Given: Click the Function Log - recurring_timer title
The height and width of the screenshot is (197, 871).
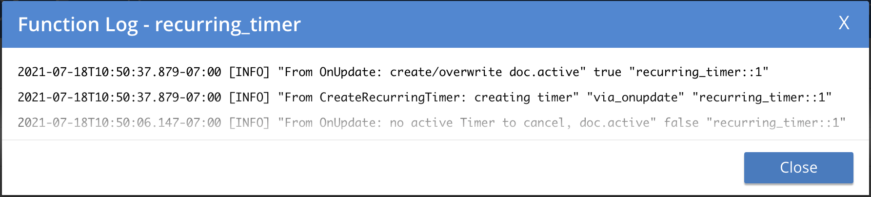Looking at the screenshot, I should 159,24.
